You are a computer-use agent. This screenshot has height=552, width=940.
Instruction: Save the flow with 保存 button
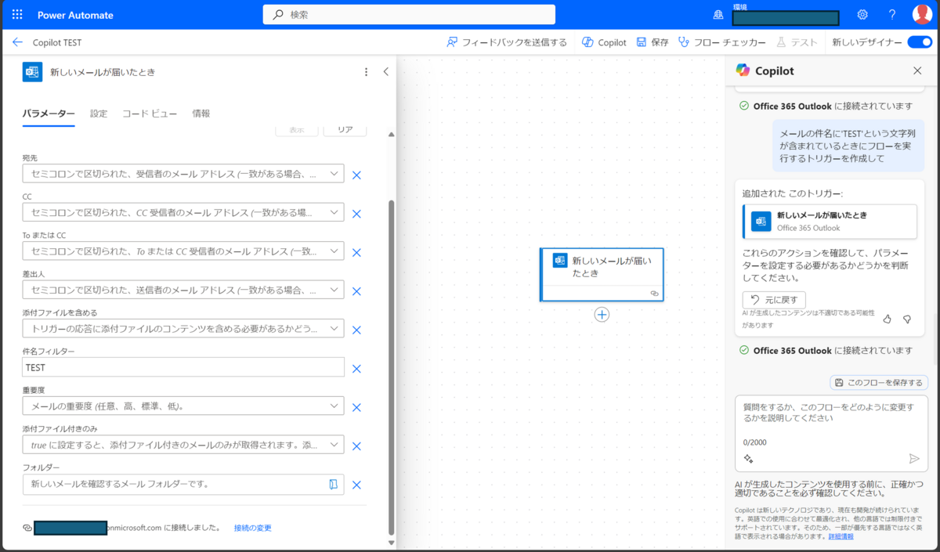(653, 42)
